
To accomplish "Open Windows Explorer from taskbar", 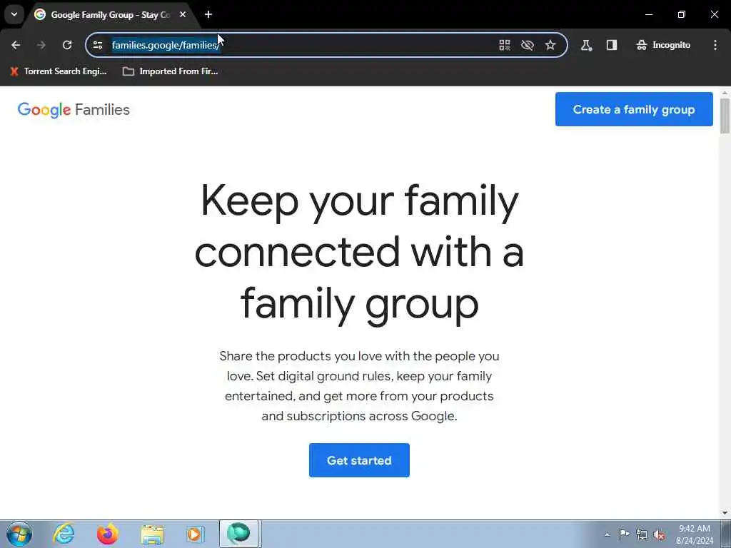I will (152, 534).
